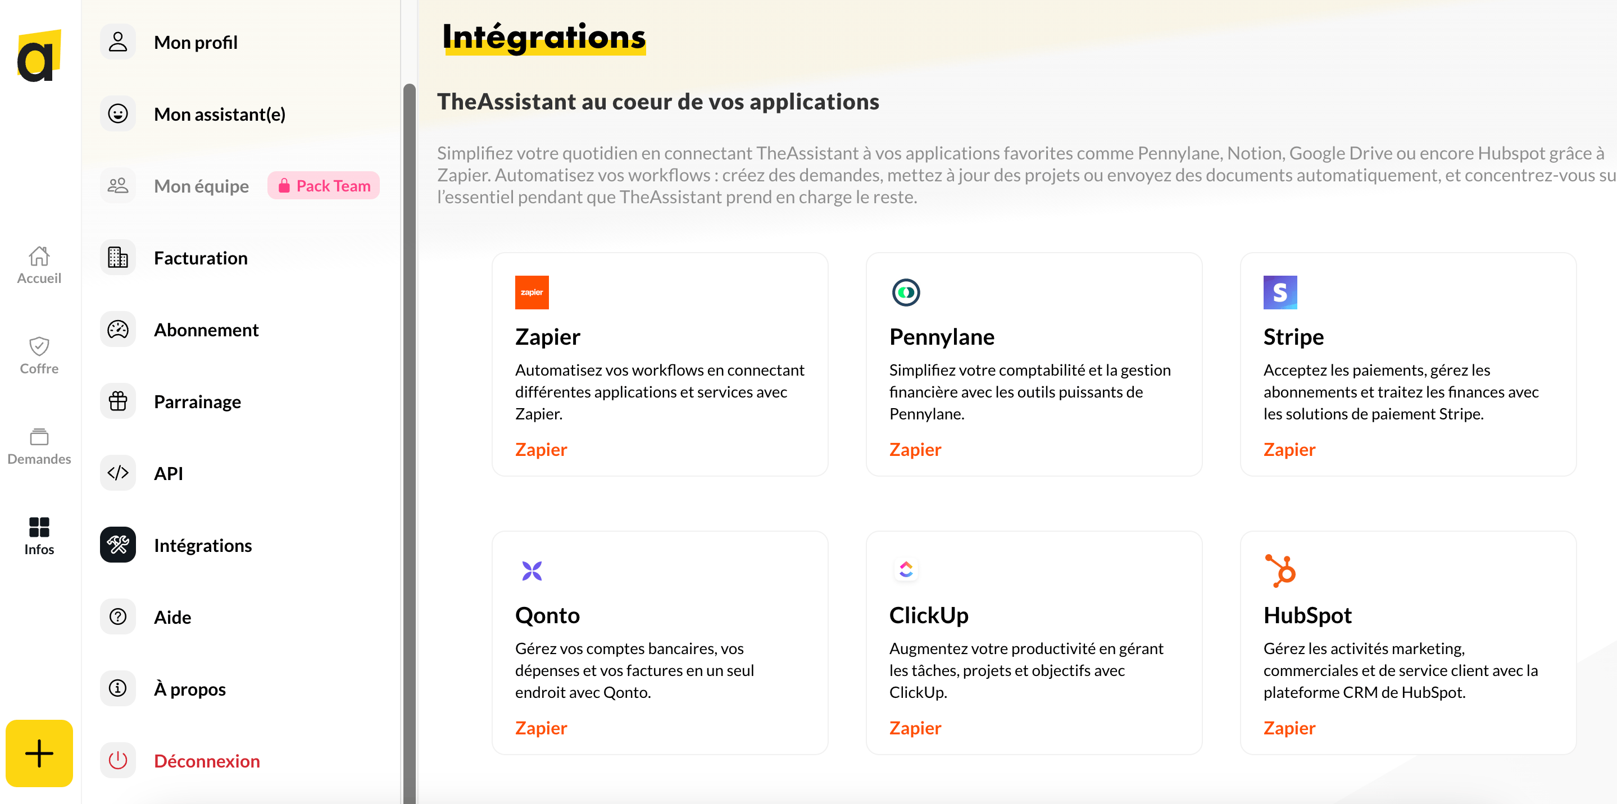The image size is (1617, 804).
Task: Open the Facturation building icon
Action: (x=117, y=257)
